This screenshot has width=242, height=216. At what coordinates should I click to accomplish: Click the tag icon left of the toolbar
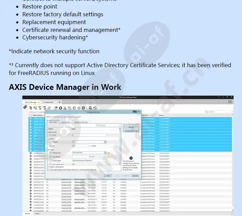(x=25, y=107)
